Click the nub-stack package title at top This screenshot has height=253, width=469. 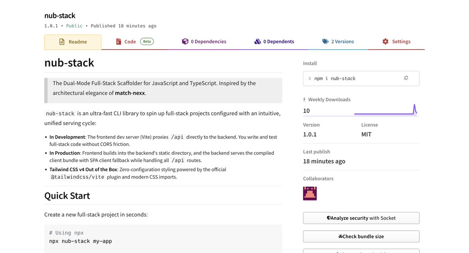point(60,16)
